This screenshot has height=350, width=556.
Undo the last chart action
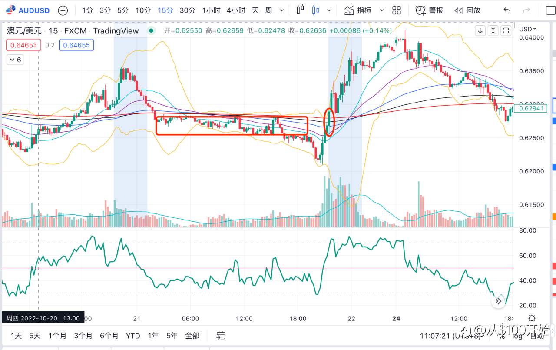click(x=506, y=10)
